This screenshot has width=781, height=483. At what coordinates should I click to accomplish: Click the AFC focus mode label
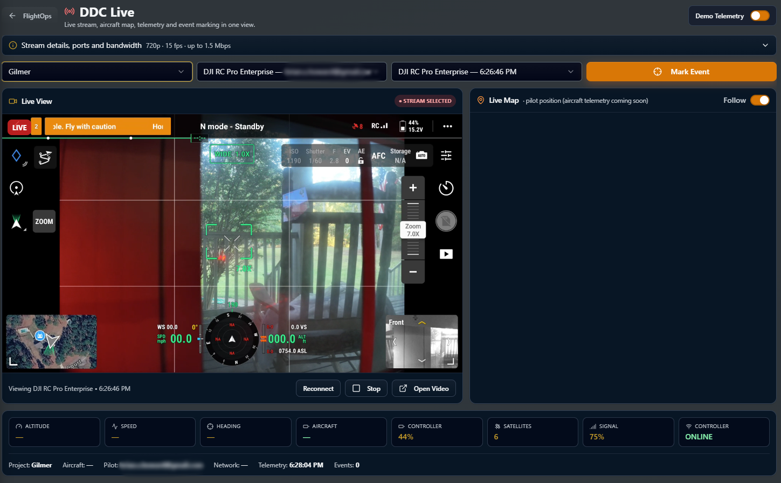coord(378,156)
